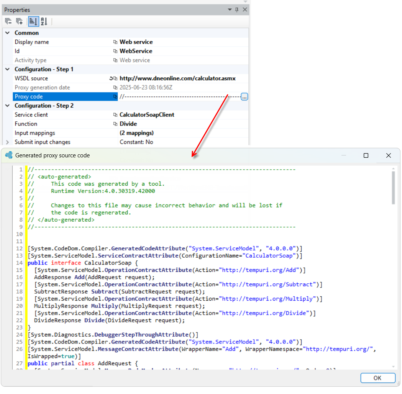Screen dimensions: 402x394
Task: Click code line 14 'public interface CalculatorSoap'
Action: pos(83,263)
